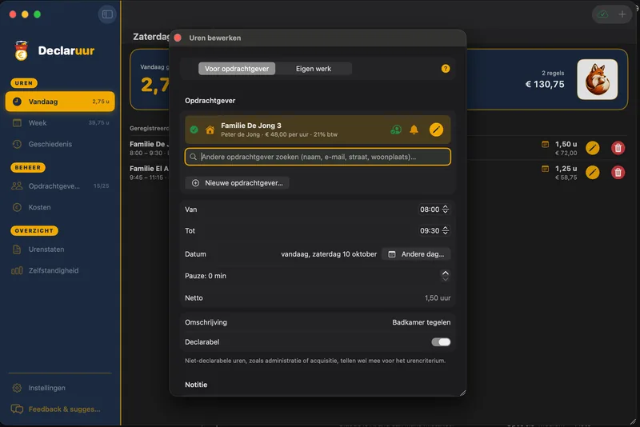The height and width of the screenshot is (427, 640).
Task: Select the Eigen werk tab
Action: [x=314, y=69]
